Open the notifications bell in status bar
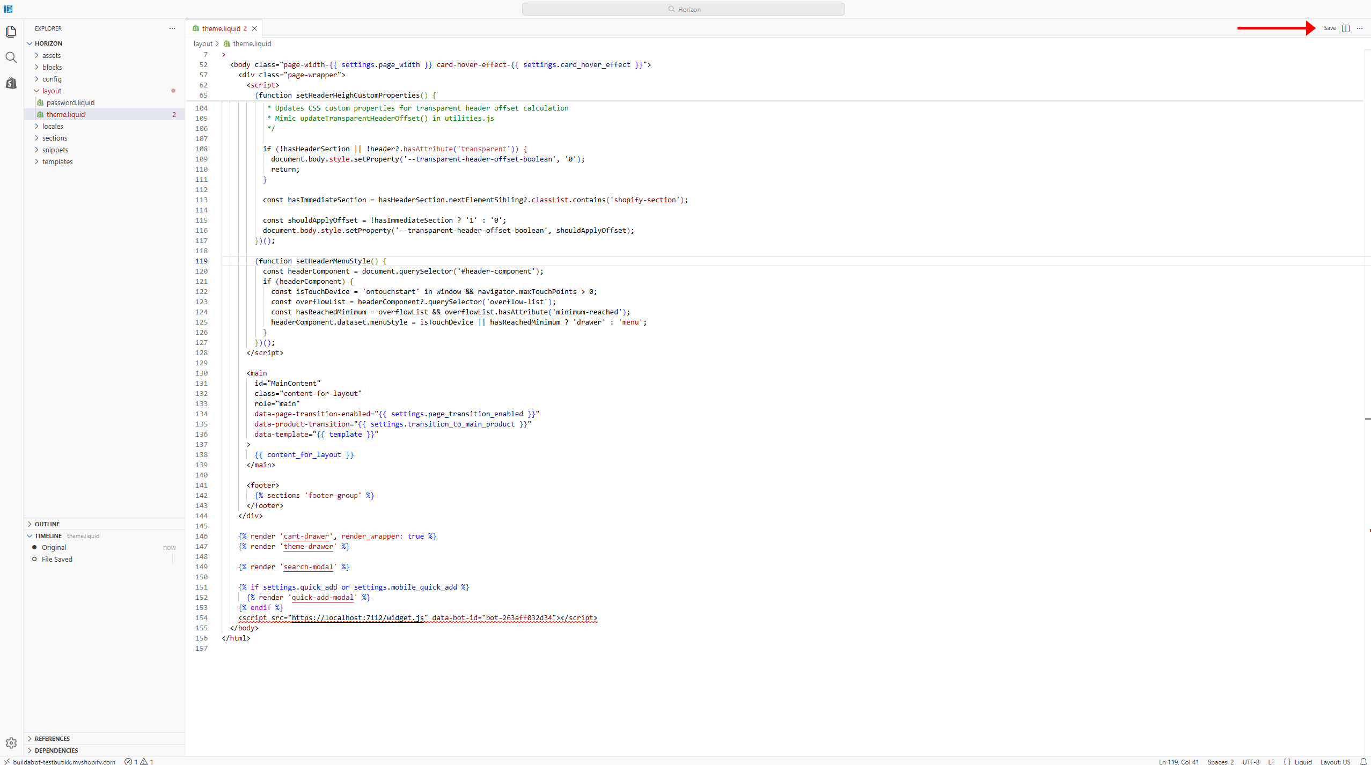The height and width of the screenshot is (765, 1371). coord(1363,761)
